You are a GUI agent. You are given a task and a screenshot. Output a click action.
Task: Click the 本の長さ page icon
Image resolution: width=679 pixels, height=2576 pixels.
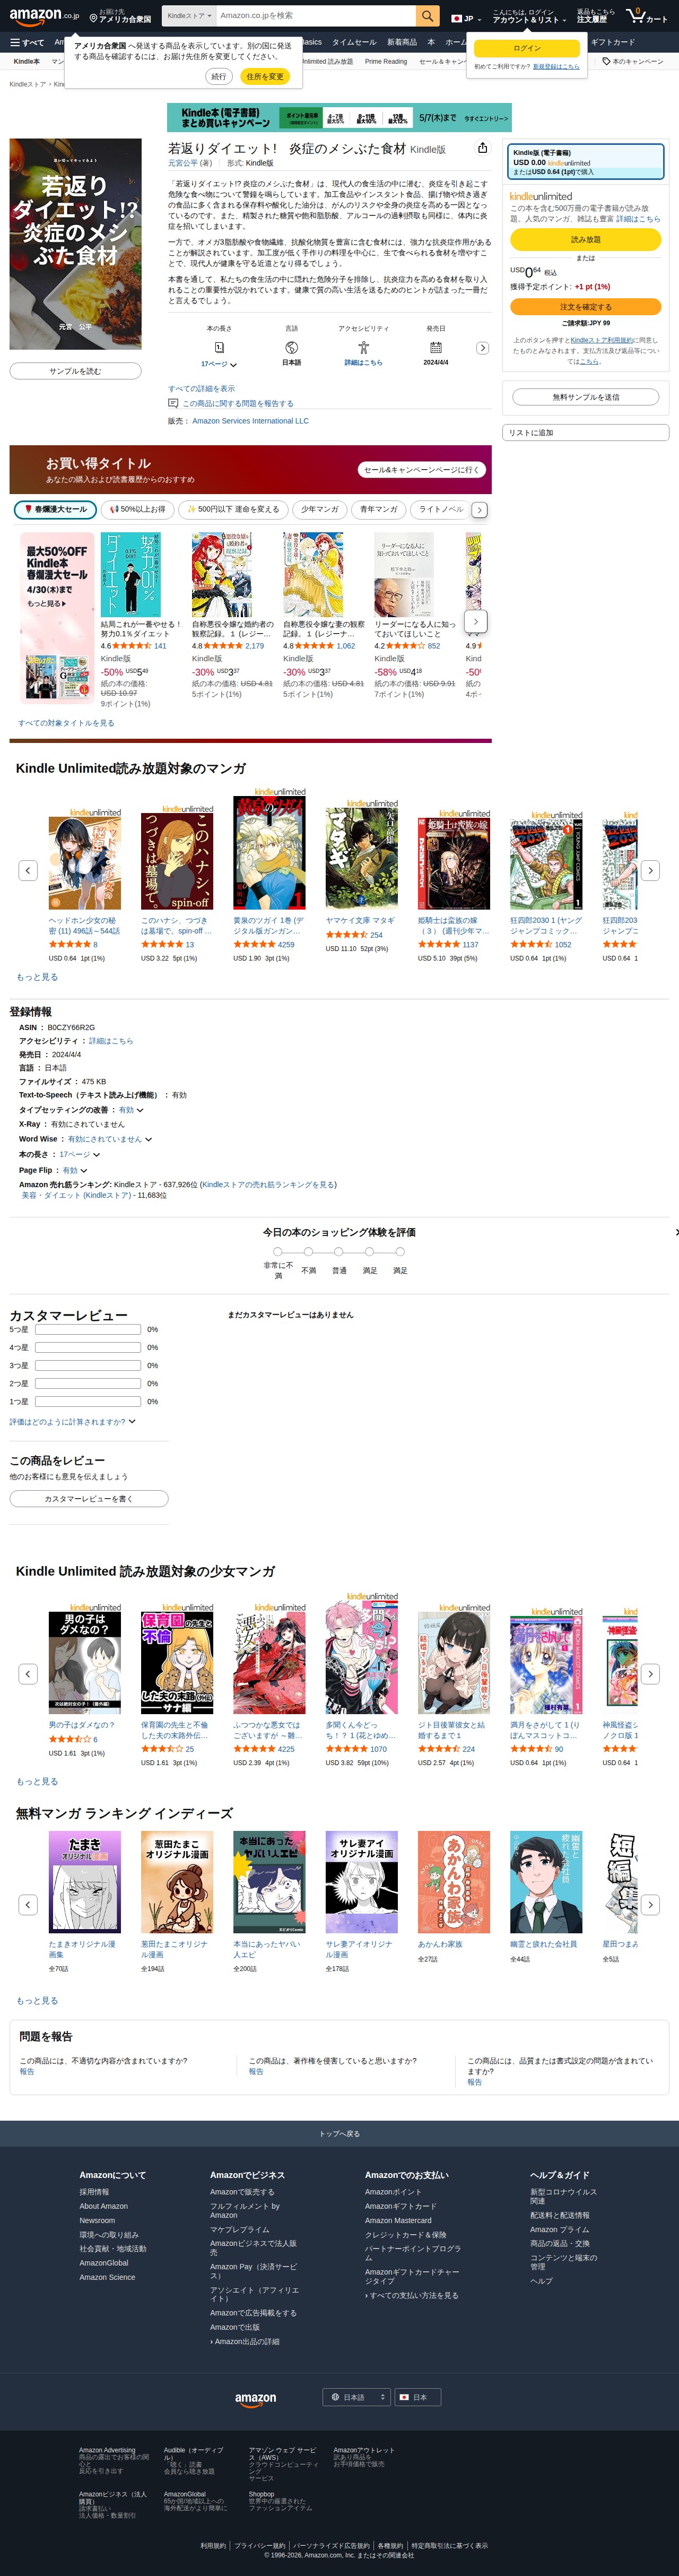(x=219, y=347)
